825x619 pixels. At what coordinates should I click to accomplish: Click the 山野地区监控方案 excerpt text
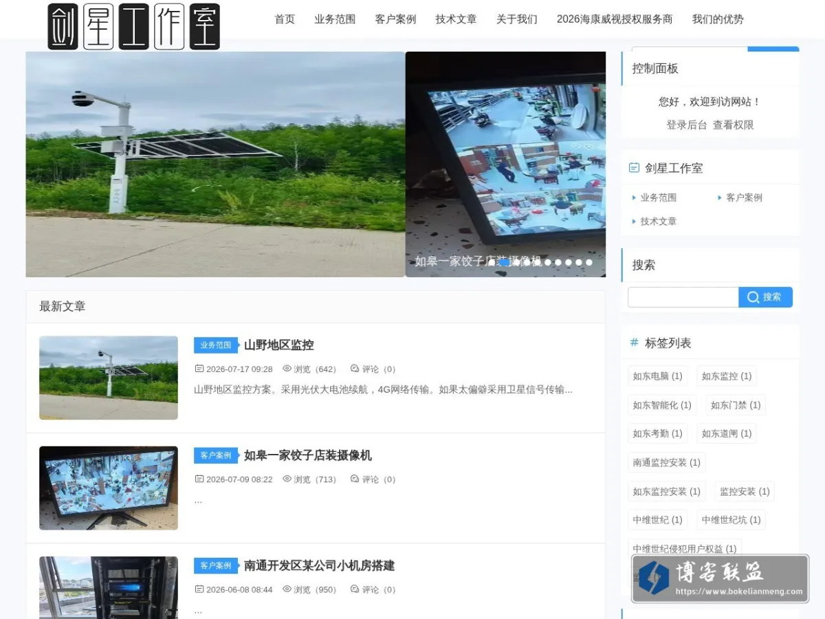pyautogui.click(x=383, y=389)
